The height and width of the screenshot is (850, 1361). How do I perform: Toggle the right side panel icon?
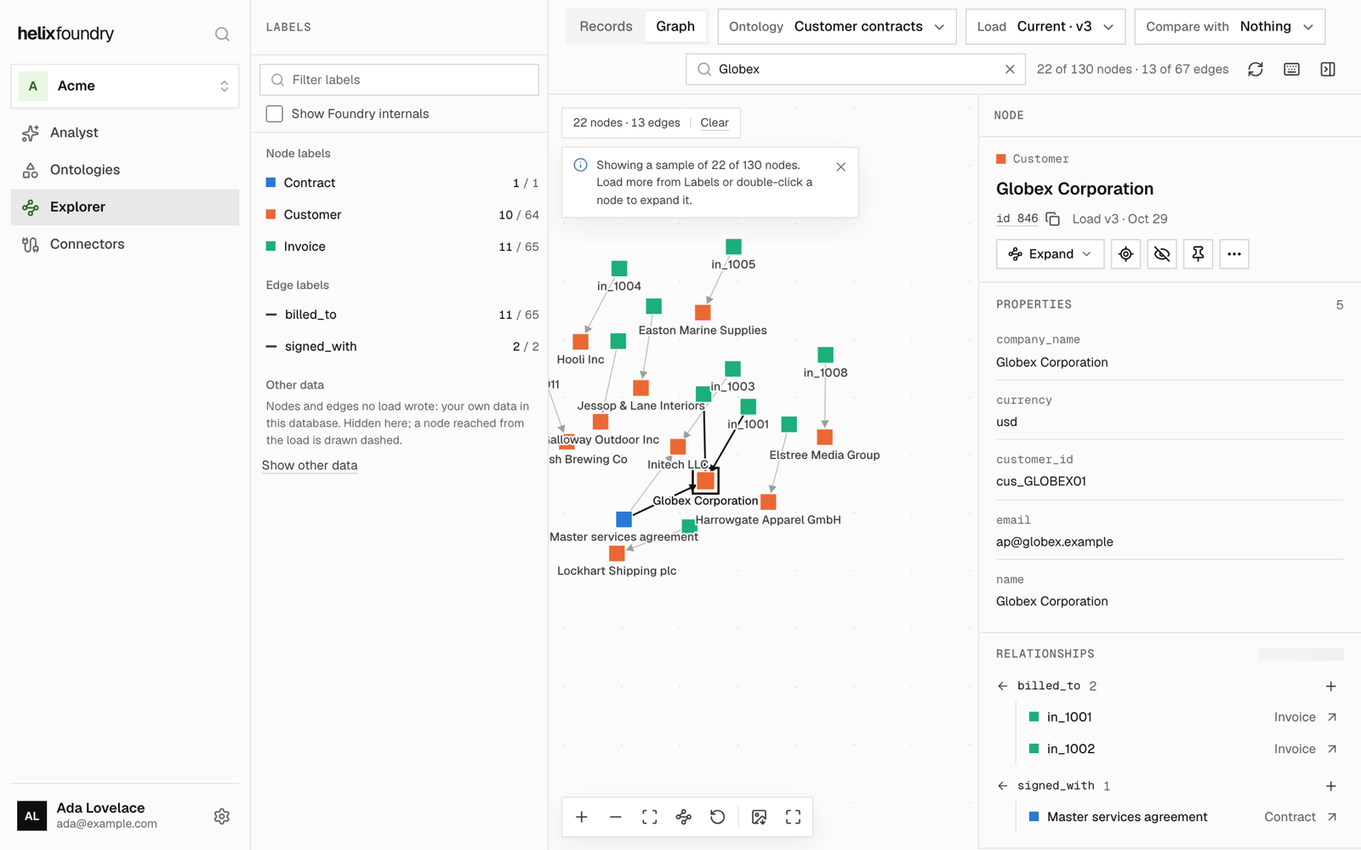coord(1328,69)
